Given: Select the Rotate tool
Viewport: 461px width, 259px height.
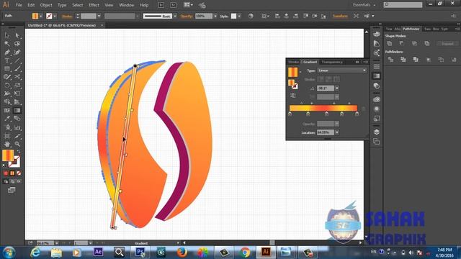Looking at the screenshot, I should pyautogui.click(x=6, y=86).
